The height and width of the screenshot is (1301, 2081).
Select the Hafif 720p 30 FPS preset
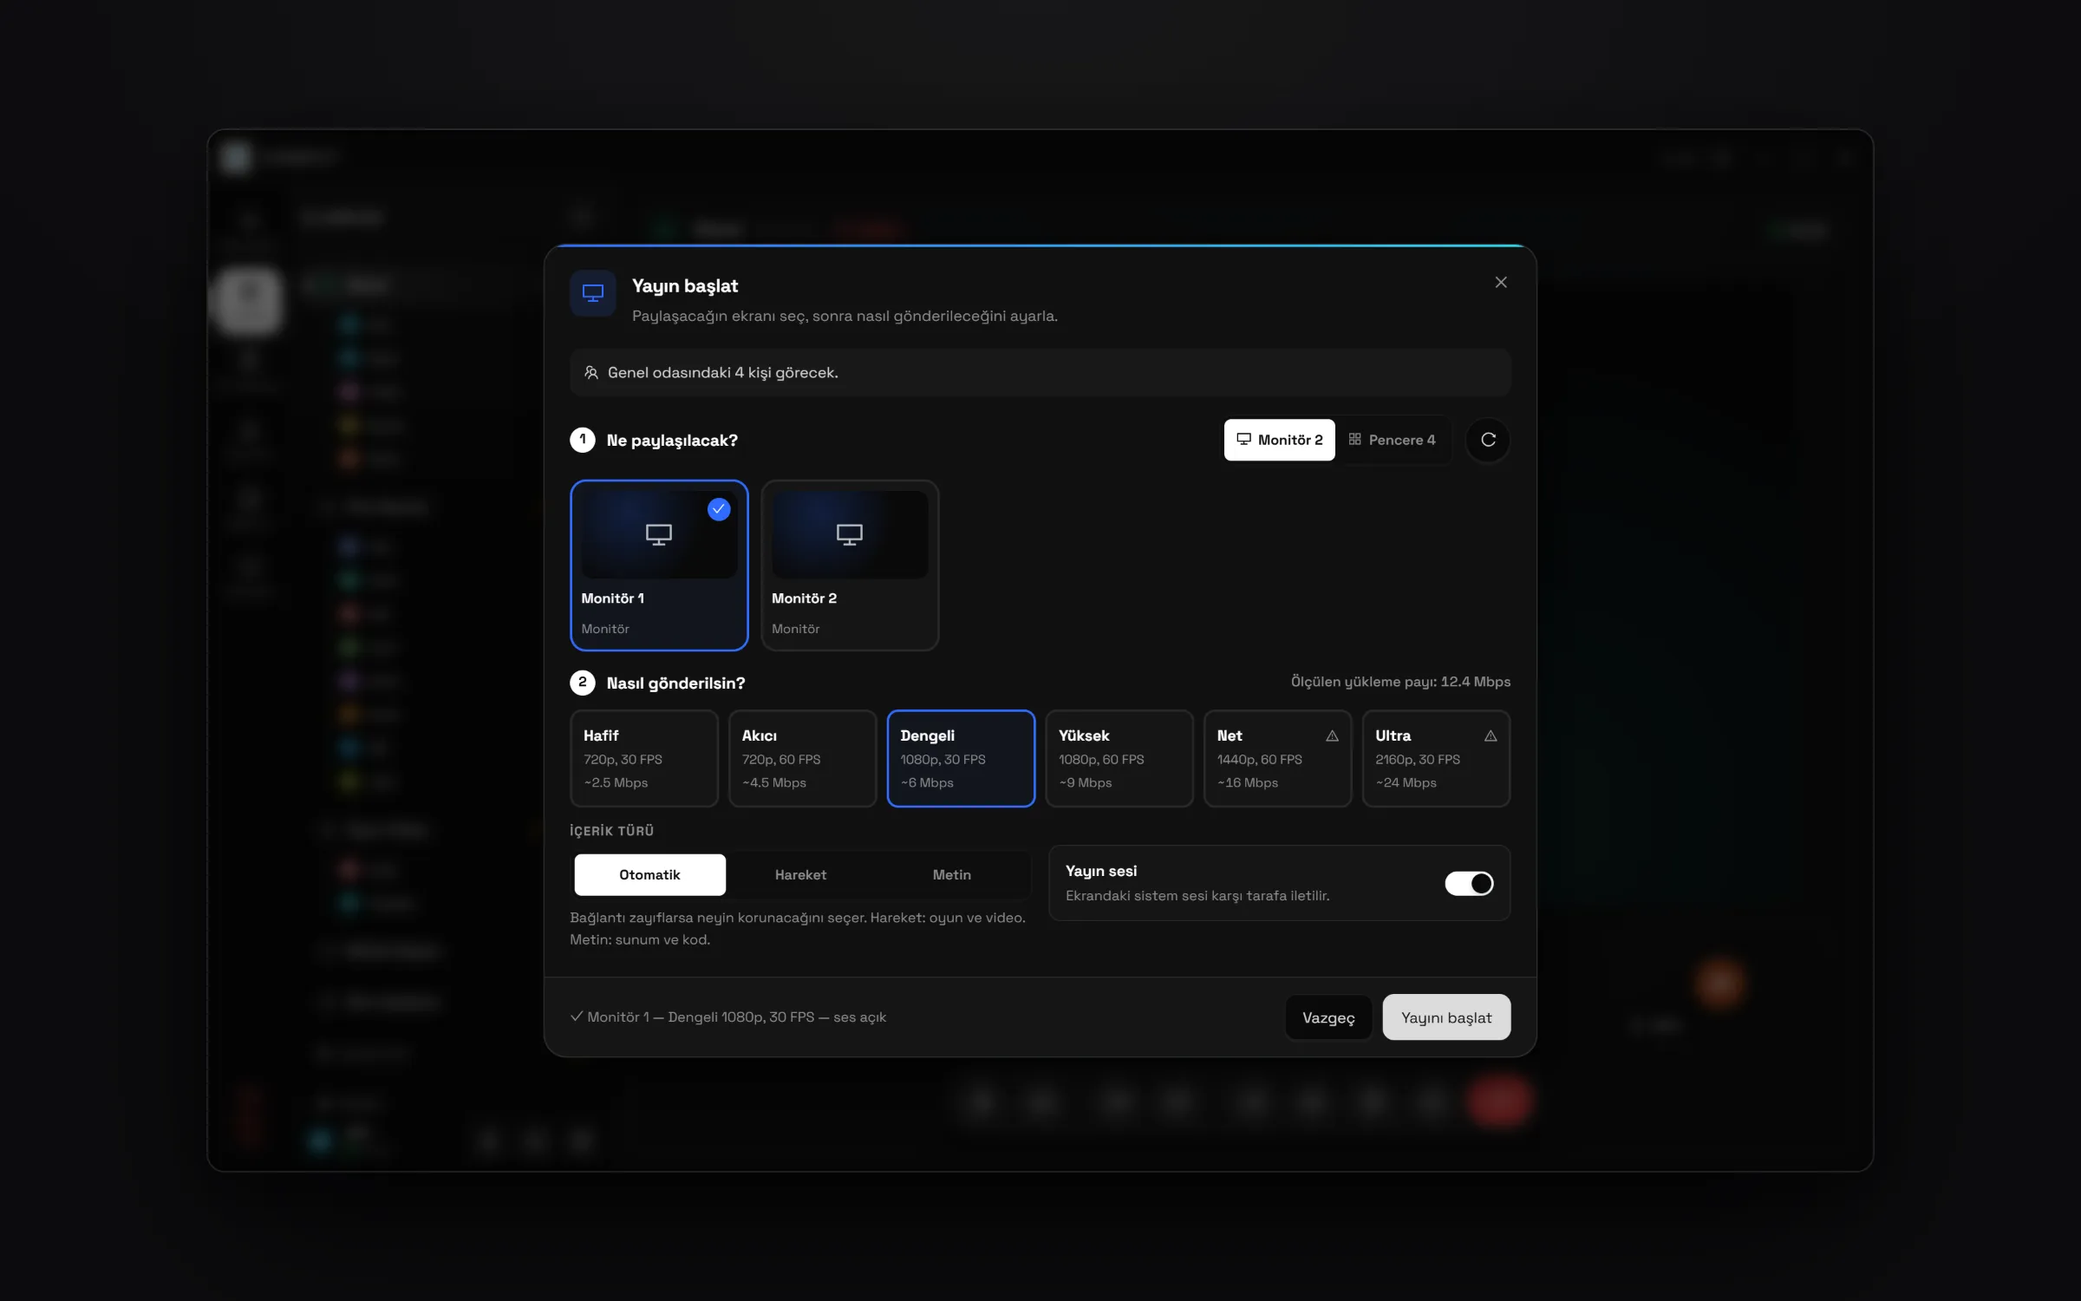click(644, 758)
